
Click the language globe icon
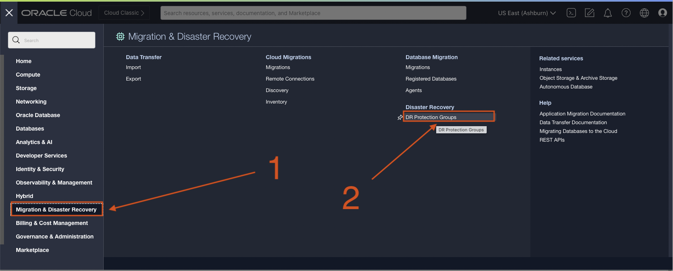pos(644,13)
